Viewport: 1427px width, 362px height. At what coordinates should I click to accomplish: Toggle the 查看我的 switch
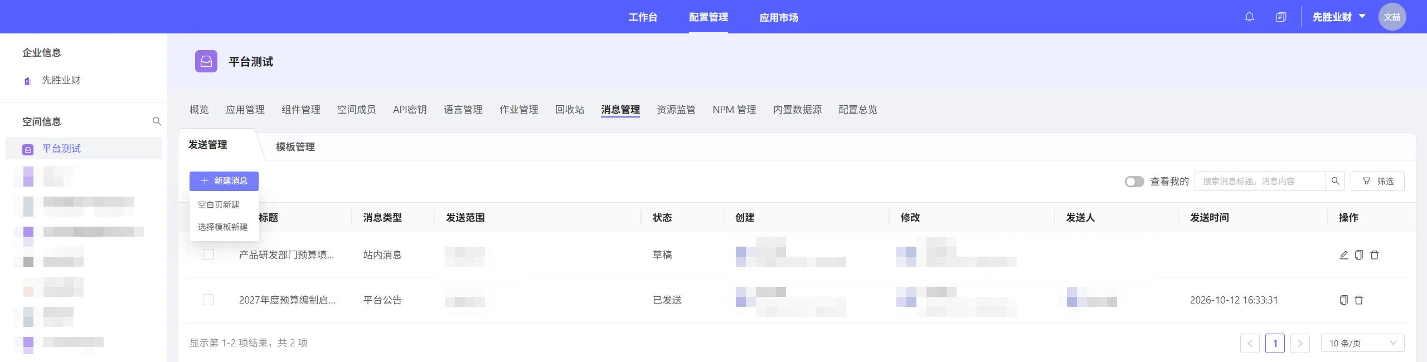tap(1134, 182)
